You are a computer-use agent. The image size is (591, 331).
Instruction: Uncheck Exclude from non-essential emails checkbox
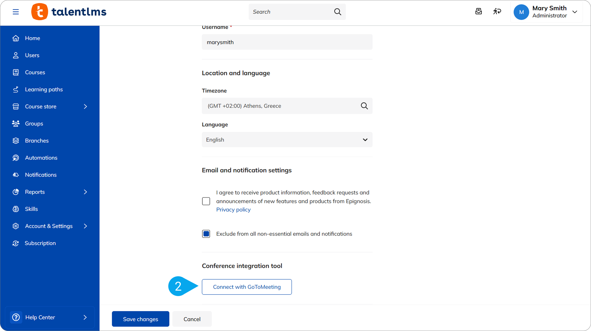coord(206,234)
